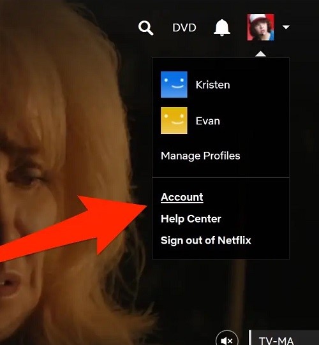Viewport: 319px width, 345px height.
Task: Click the white bar left of TV-MA
Action: (x=250, y=337)
